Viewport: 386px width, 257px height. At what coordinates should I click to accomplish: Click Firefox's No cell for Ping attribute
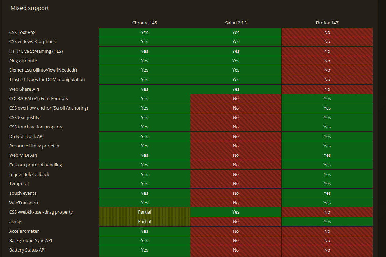(327, 61)
